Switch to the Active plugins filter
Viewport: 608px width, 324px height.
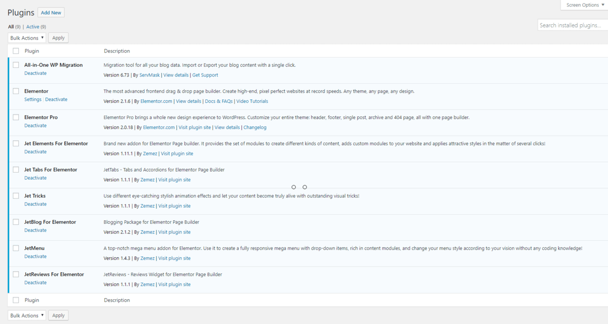pos(32,27)
